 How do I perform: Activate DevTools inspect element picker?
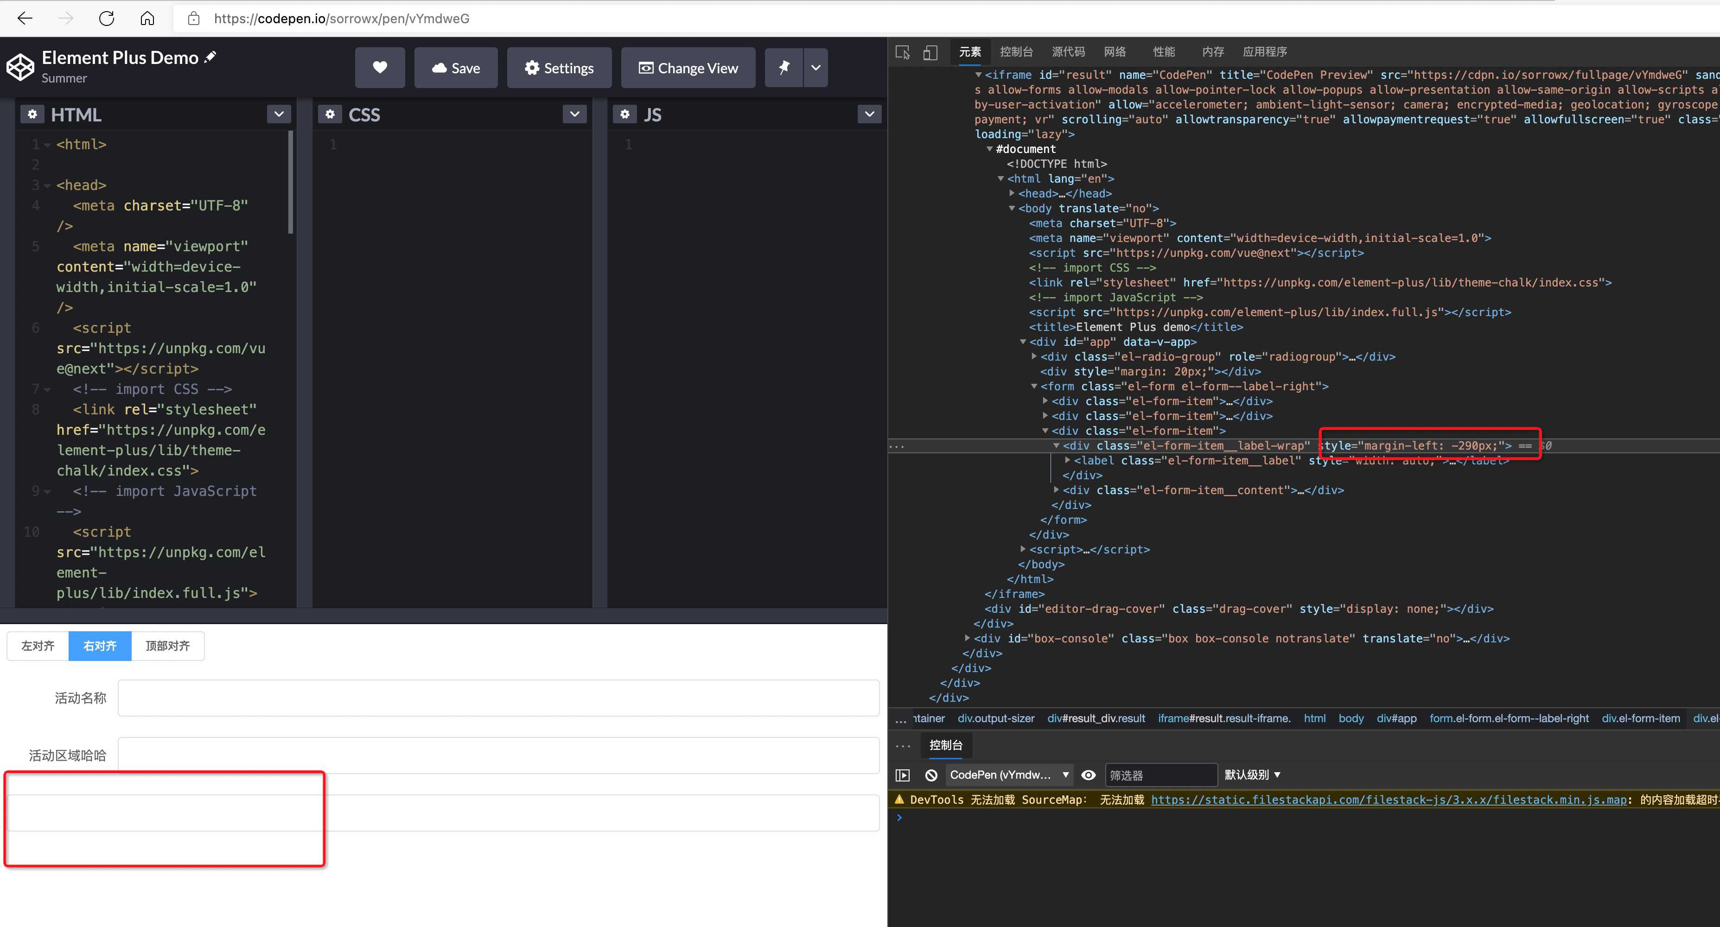click(903, 52)
